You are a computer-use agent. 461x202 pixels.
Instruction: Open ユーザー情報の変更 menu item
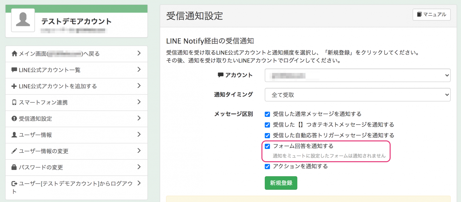coord(77,151)
